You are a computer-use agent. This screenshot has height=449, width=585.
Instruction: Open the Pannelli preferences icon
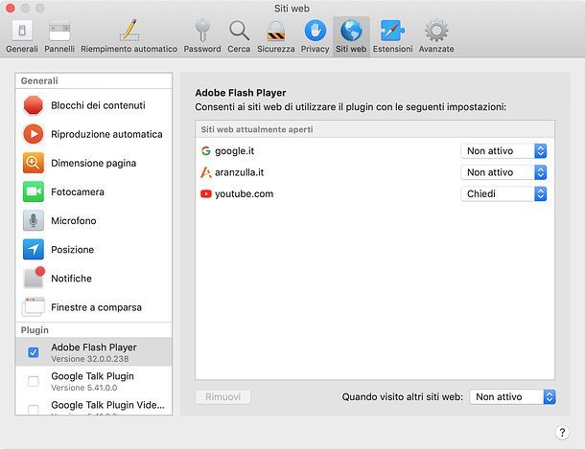[59, 31]
